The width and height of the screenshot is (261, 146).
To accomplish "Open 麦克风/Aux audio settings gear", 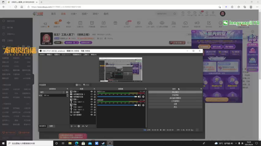I will point(143,97).
